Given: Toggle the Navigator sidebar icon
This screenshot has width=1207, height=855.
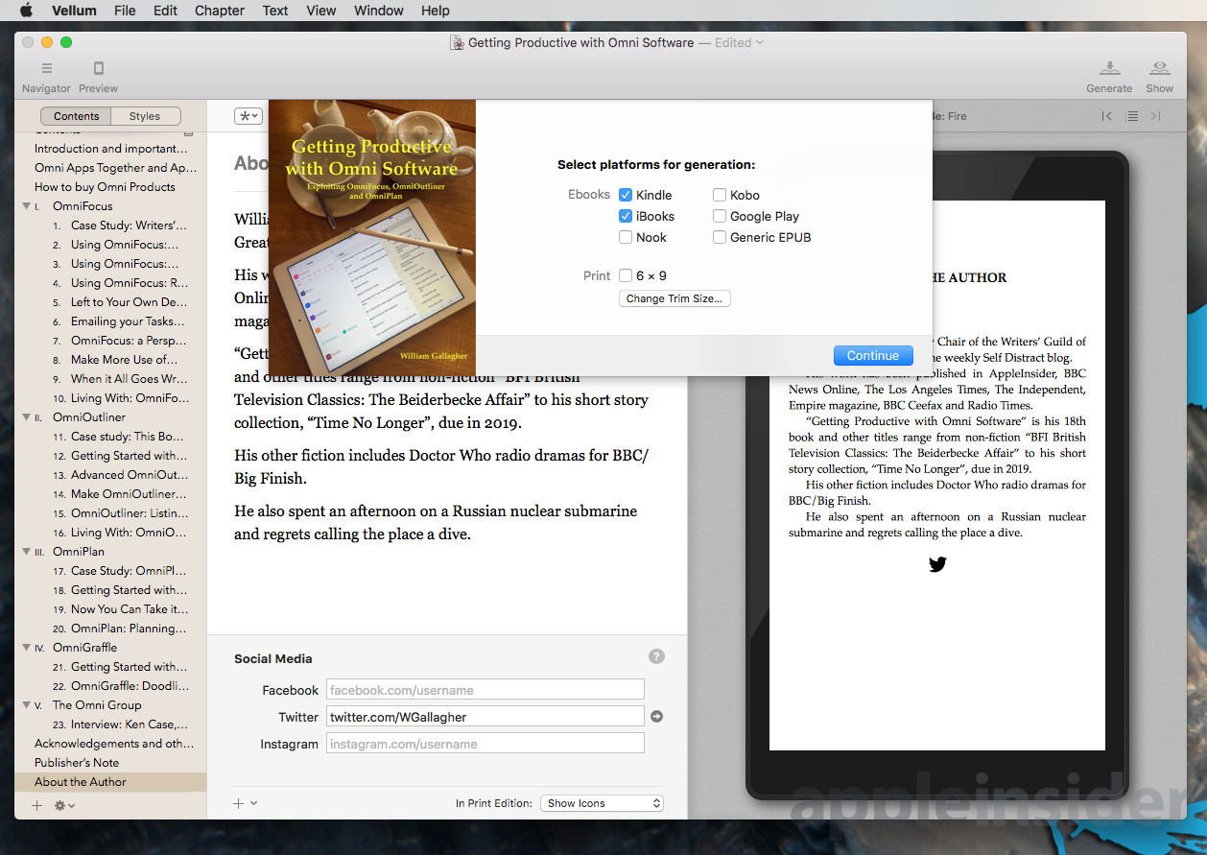Looking at the screenshot, I should 46,69.
